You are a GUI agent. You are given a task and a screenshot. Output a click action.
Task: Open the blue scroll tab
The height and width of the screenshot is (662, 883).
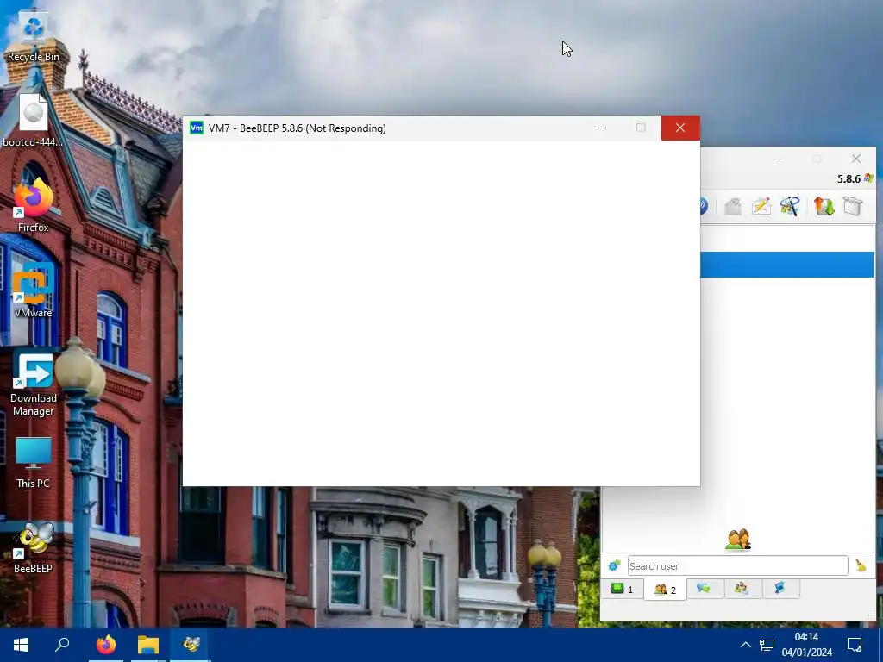click(780, 588)
